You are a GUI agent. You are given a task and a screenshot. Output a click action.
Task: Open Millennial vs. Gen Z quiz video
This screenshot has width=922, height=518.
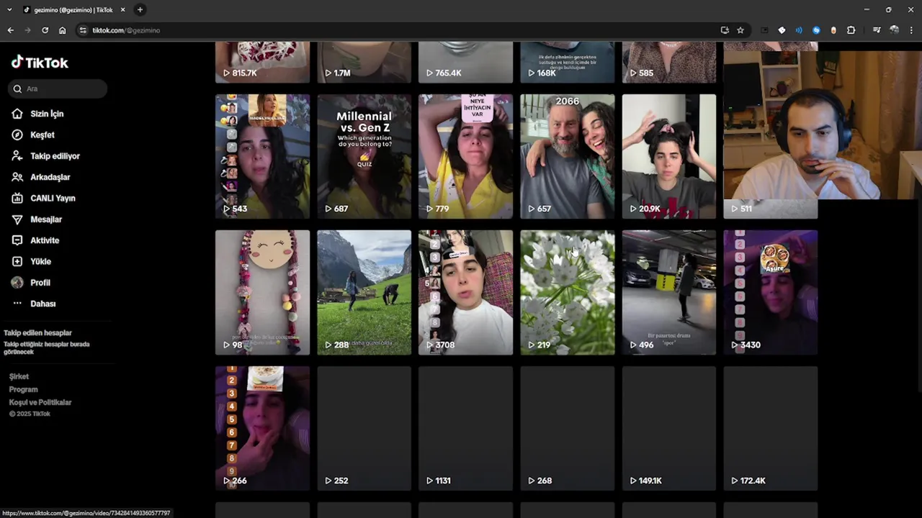(x=364, y=156)
